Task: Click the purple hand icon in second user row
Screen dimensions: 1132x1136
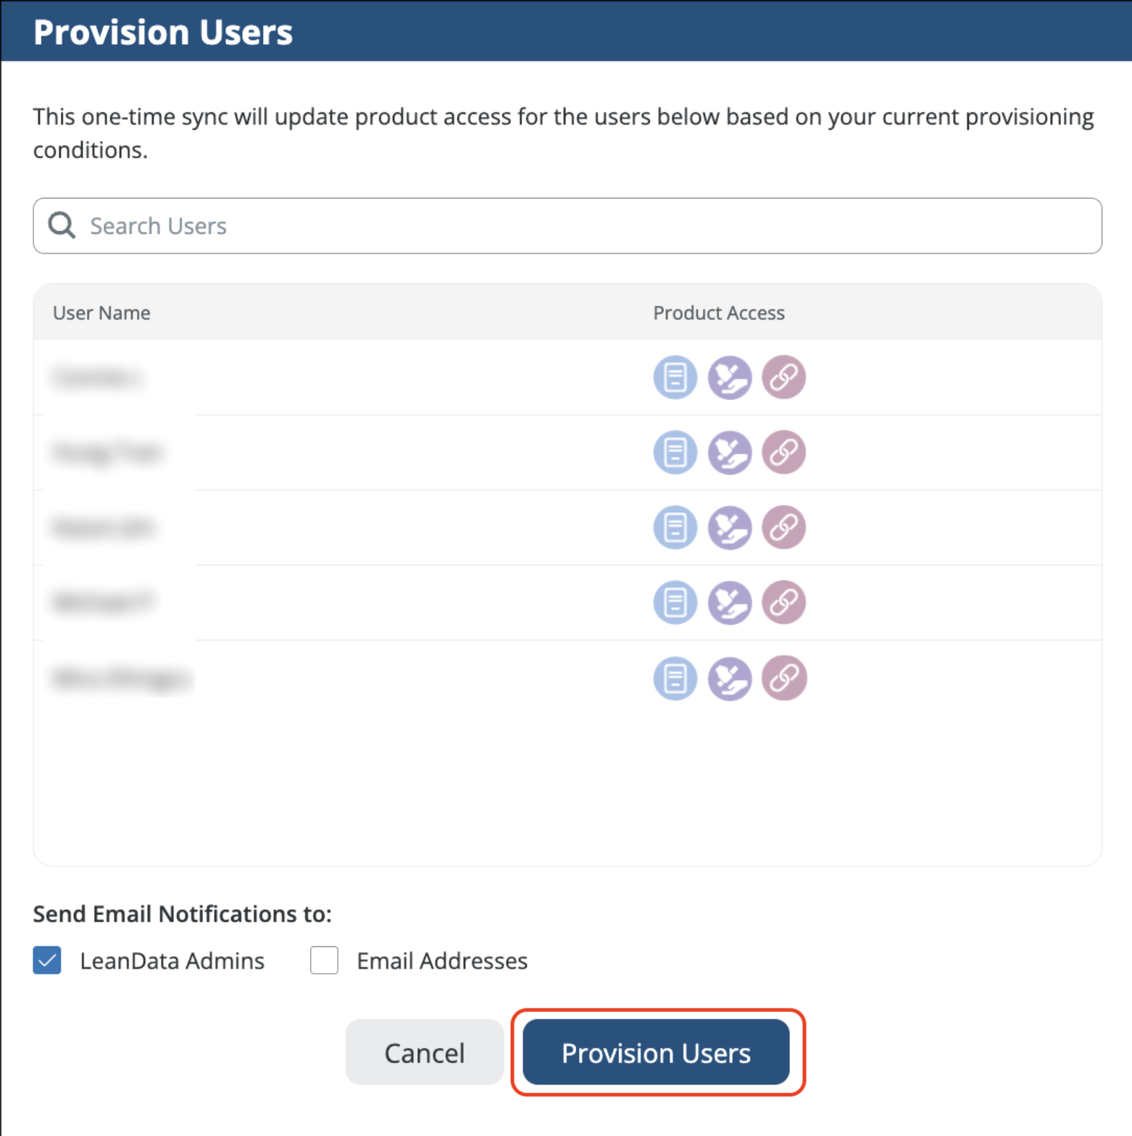Action: click(729, 453)
